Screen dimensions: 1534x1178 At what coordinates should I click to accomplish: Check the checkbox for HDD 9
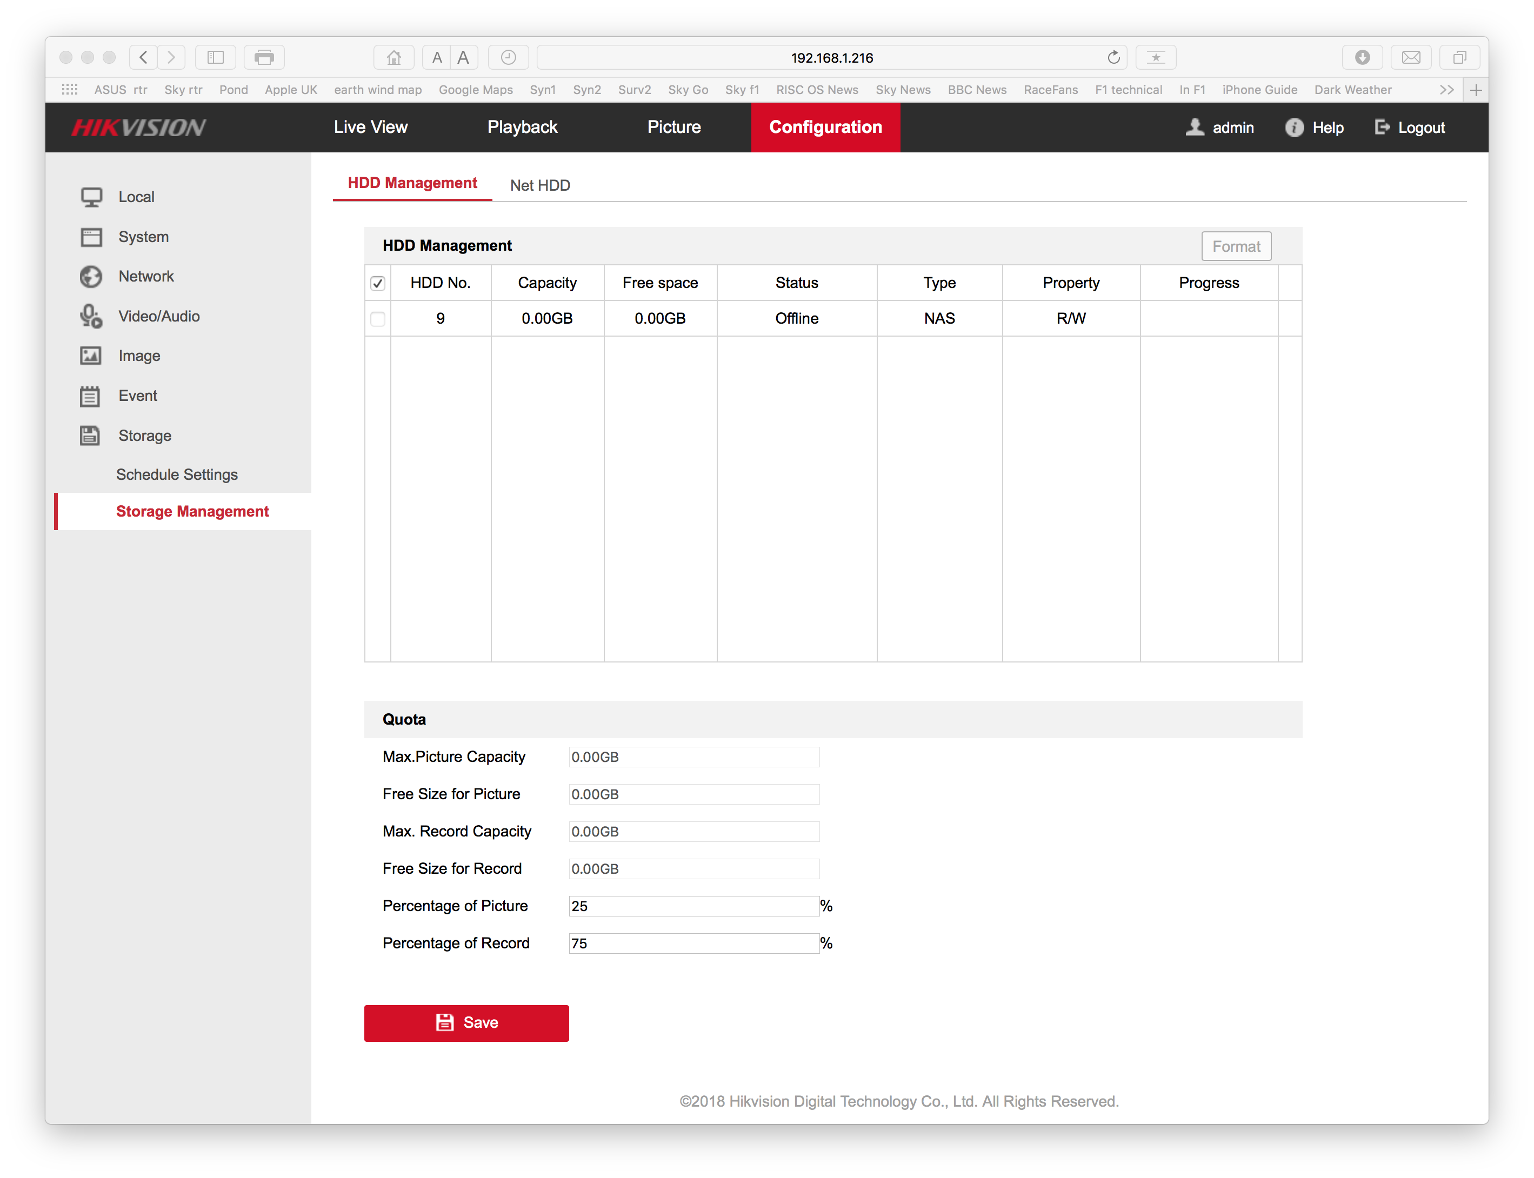click(x=377, y=319)
